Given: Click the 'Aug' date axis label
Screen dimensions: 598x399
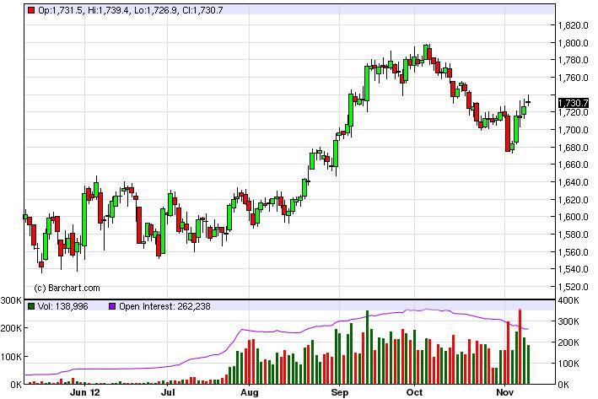Looking at the screenshot, I should 250,392.
